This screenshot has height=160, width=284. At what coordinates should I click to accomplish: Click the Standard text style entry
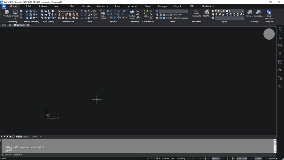click(165, 158)
